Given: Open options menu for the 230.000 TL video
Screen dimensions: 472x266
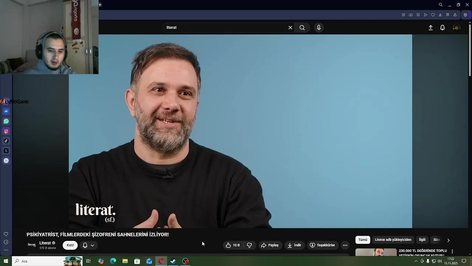Looking at the screenshot, I should 452,252.
